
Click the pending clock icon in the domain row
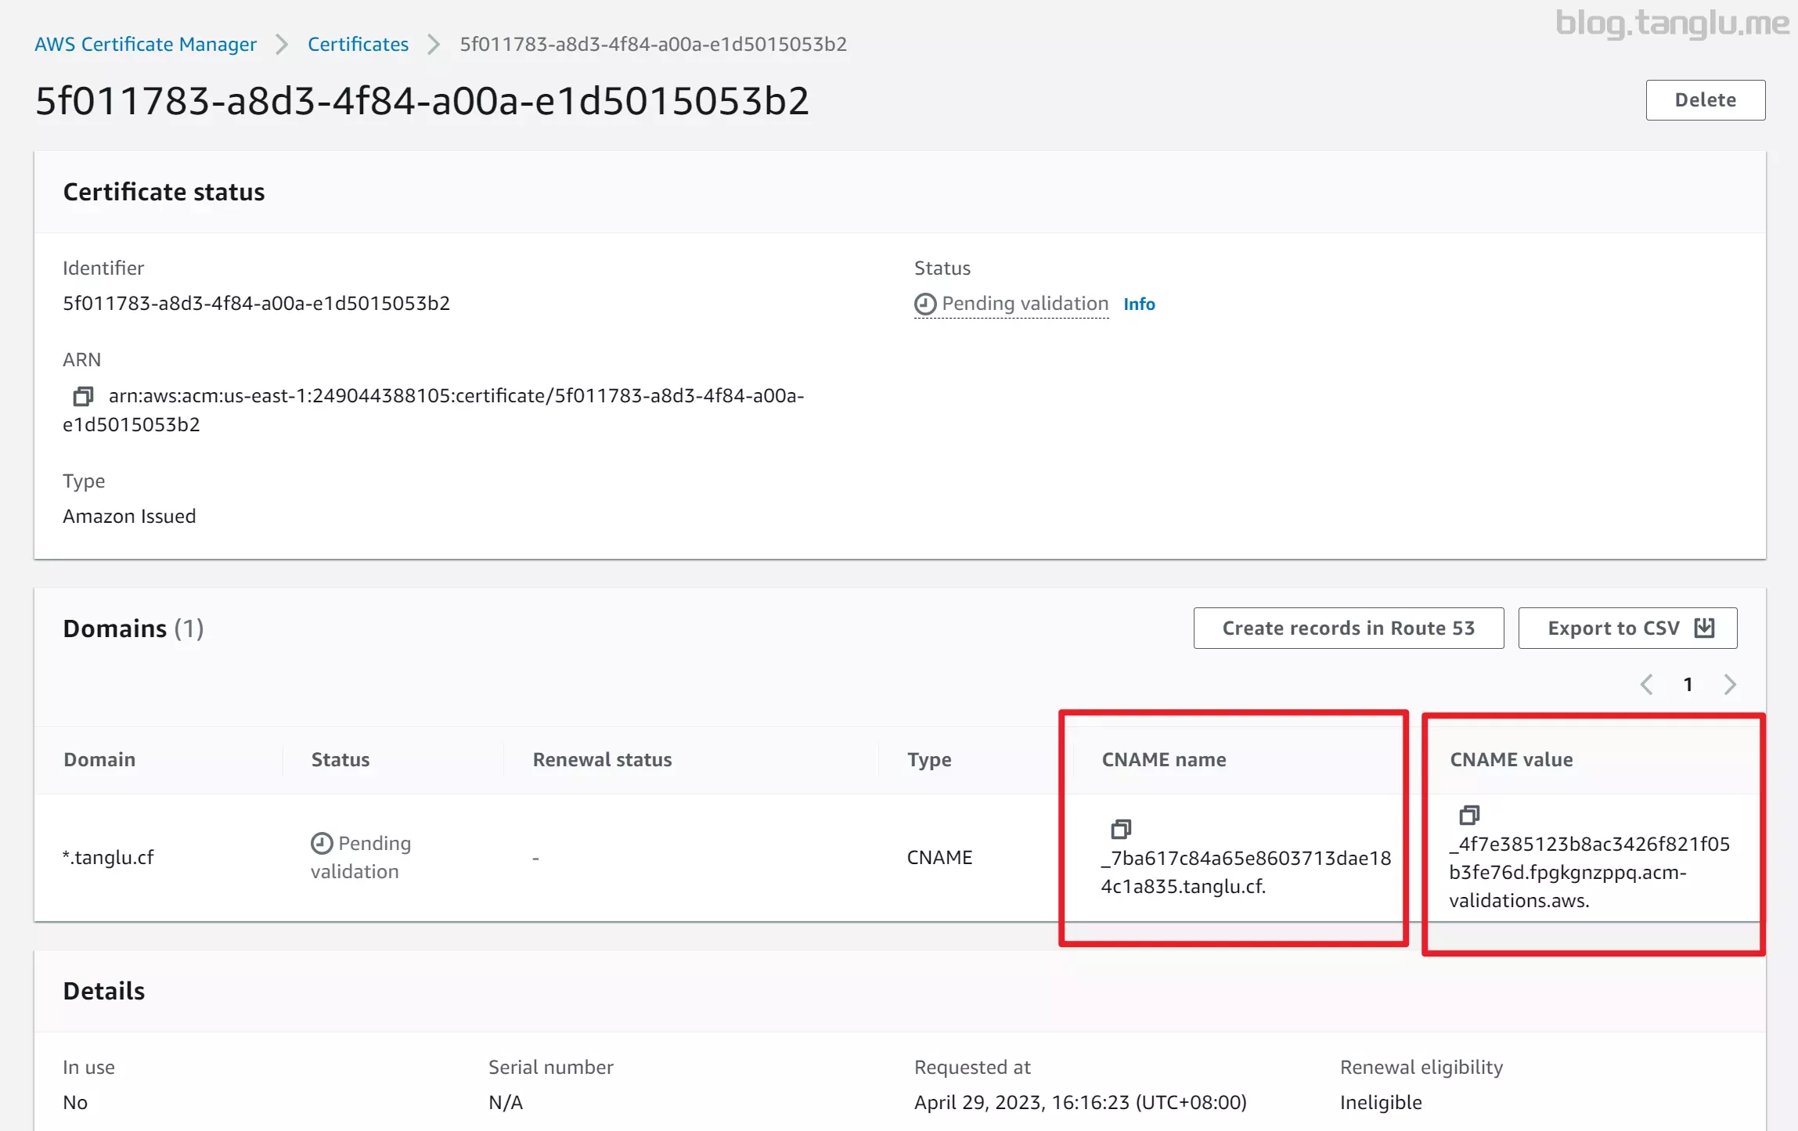pos(322,843)
